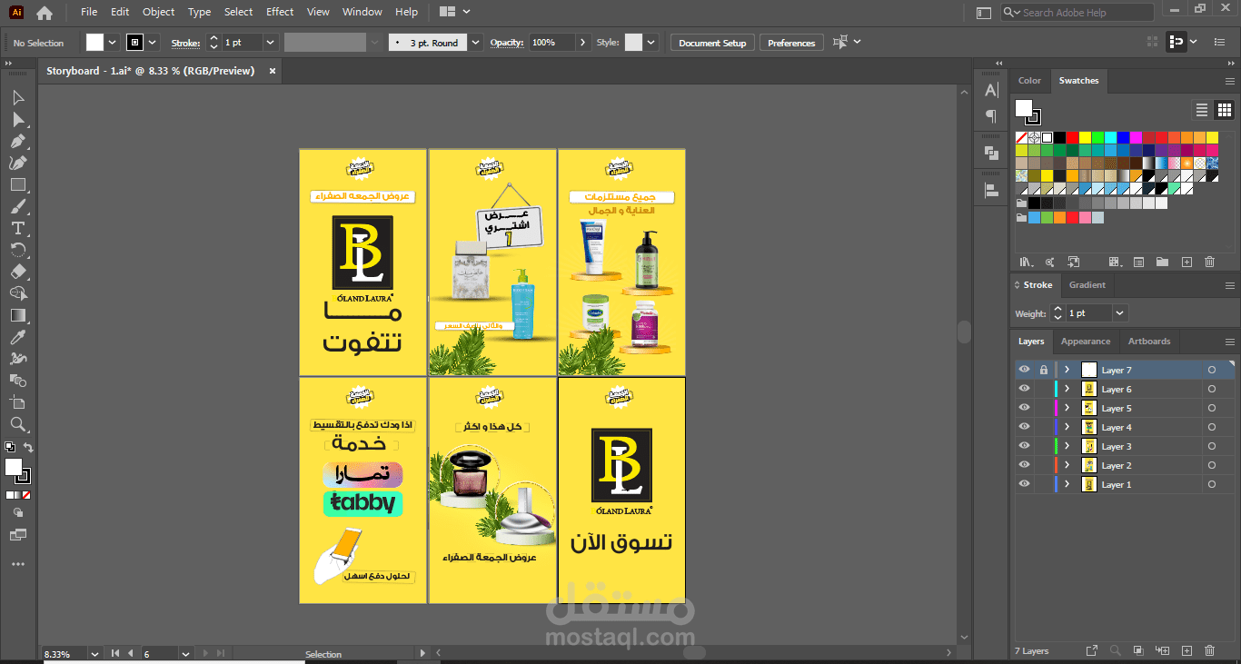Image resolution: width=1241 pixels, height=664 pixels.
Task: Toggle Layer 1 visibility eye
Action: 1024,484
